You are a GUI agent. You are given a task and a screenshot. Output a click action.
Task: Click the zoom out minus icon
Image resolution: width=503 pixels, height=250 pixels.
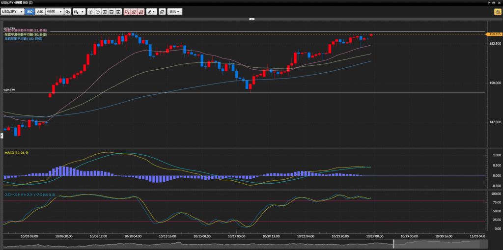click(97, 11)
